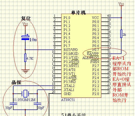Click the 晶振 label
The width and height of the screenshot is (135, 116).
[16, 82]
